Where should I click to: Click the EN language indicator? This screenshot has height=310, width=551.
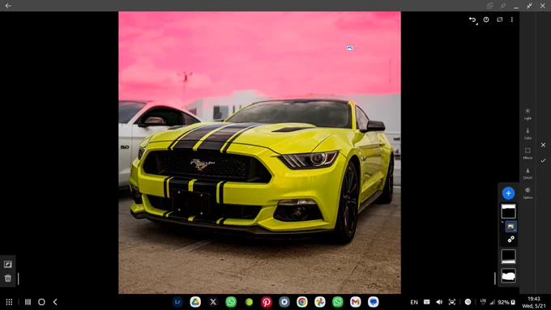coord(414,302)
